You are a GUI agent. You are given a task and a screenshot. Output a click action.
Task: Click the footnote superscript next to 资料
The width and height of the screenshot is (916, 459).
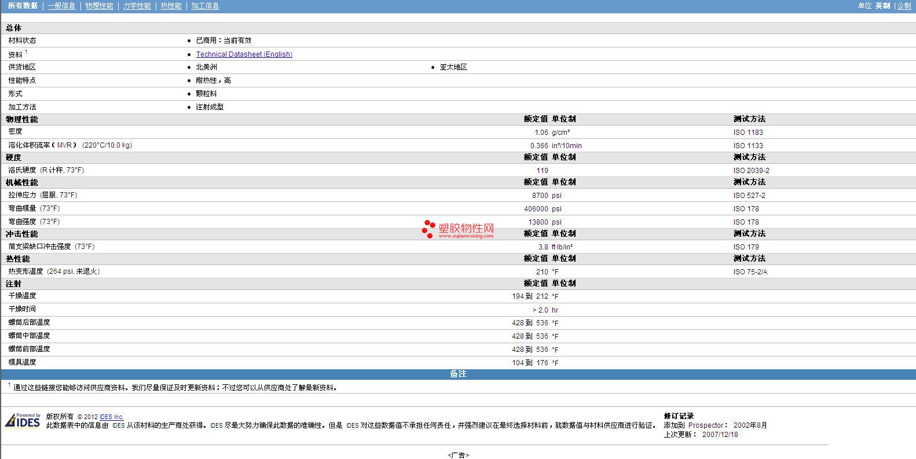[26, 52]
